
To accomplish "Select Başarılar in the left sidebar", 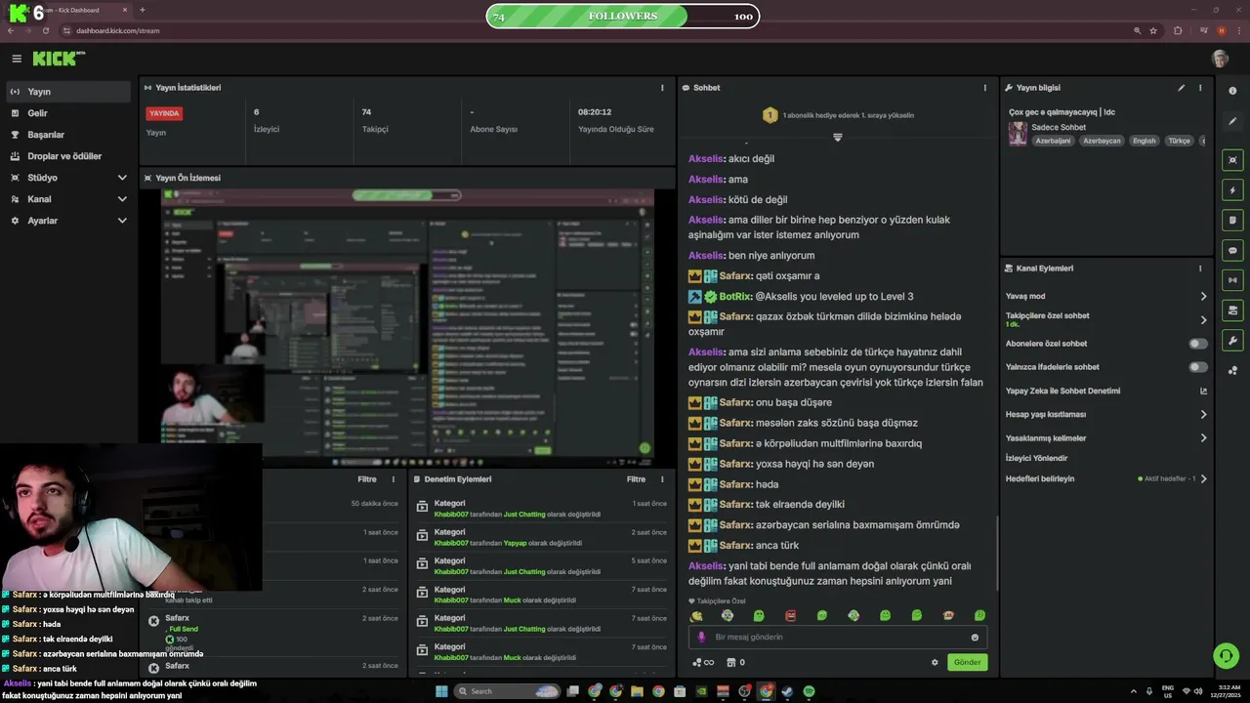I will click(x=67, y=135).
